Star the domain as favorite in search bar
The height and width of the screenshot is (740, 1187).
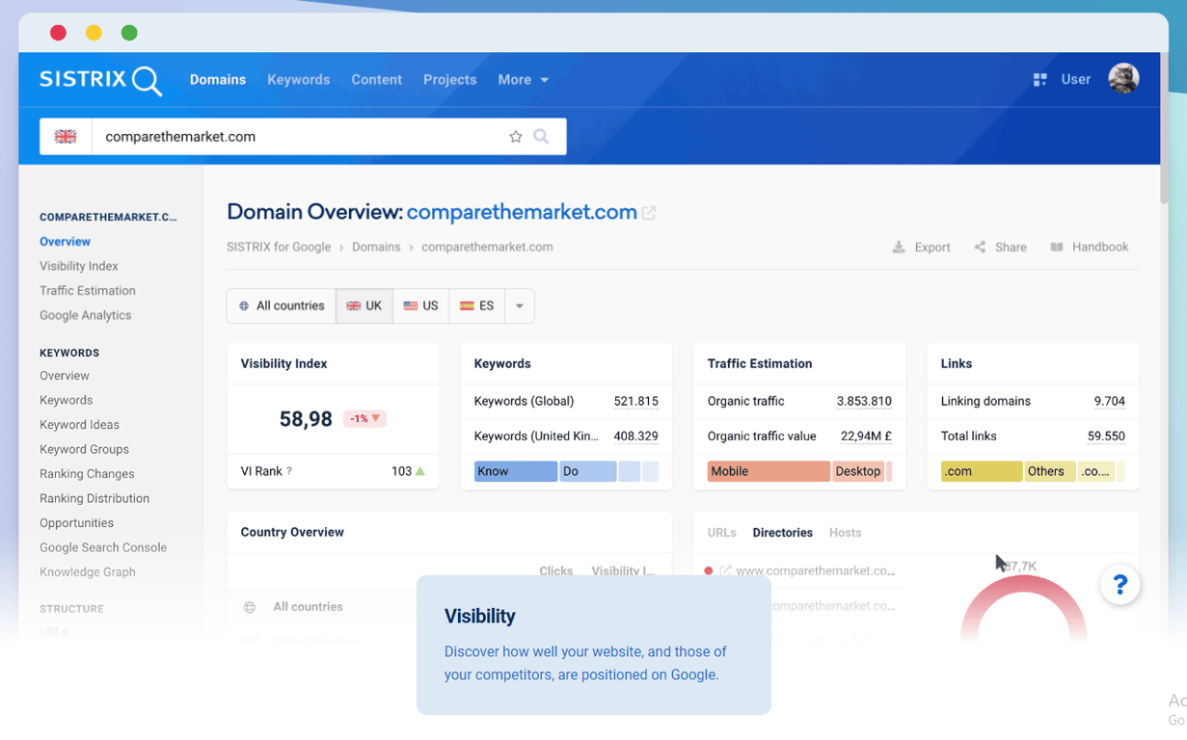[x=516, y=137]
